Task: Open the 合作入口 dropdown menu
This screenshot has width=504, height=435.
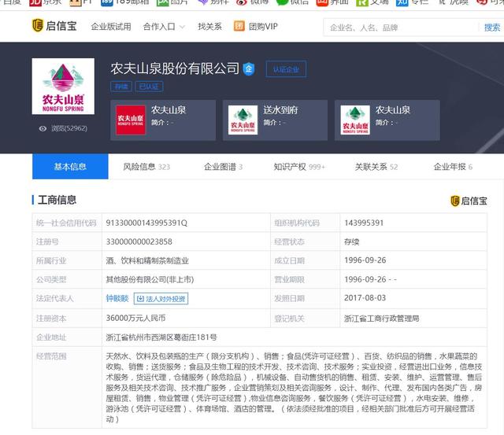Action: click(163, 27)
